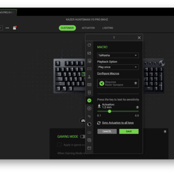This screenshot has width=174, height=174.
Task: Switch to the Customize tab
Action: [67, 28]
